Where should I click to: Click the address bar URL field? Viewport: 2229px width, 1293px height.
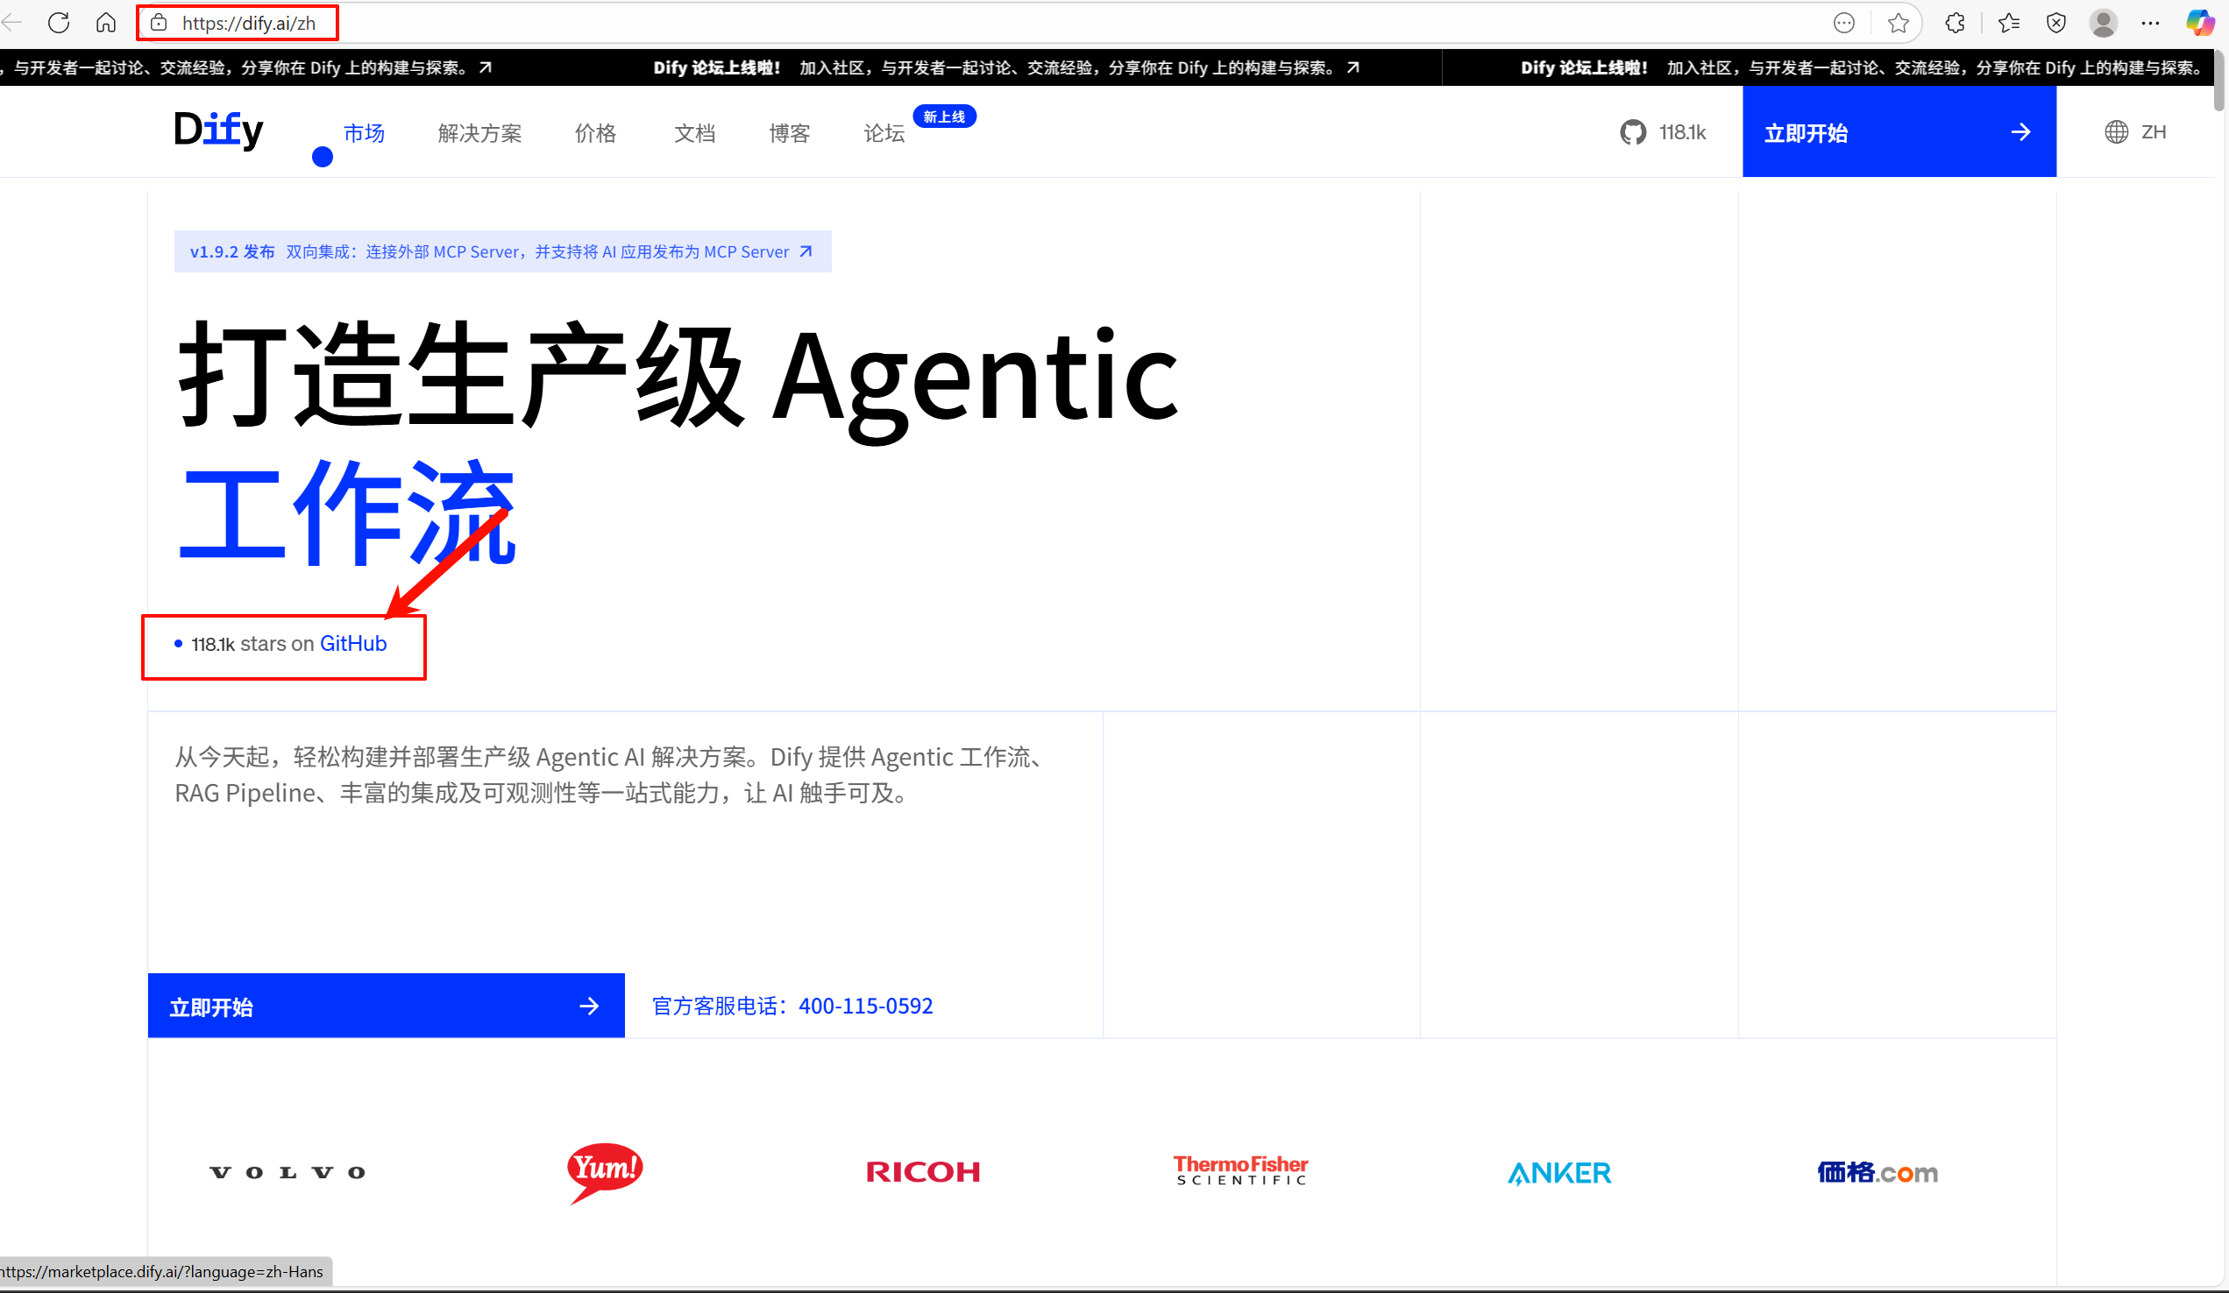point(249,23)
